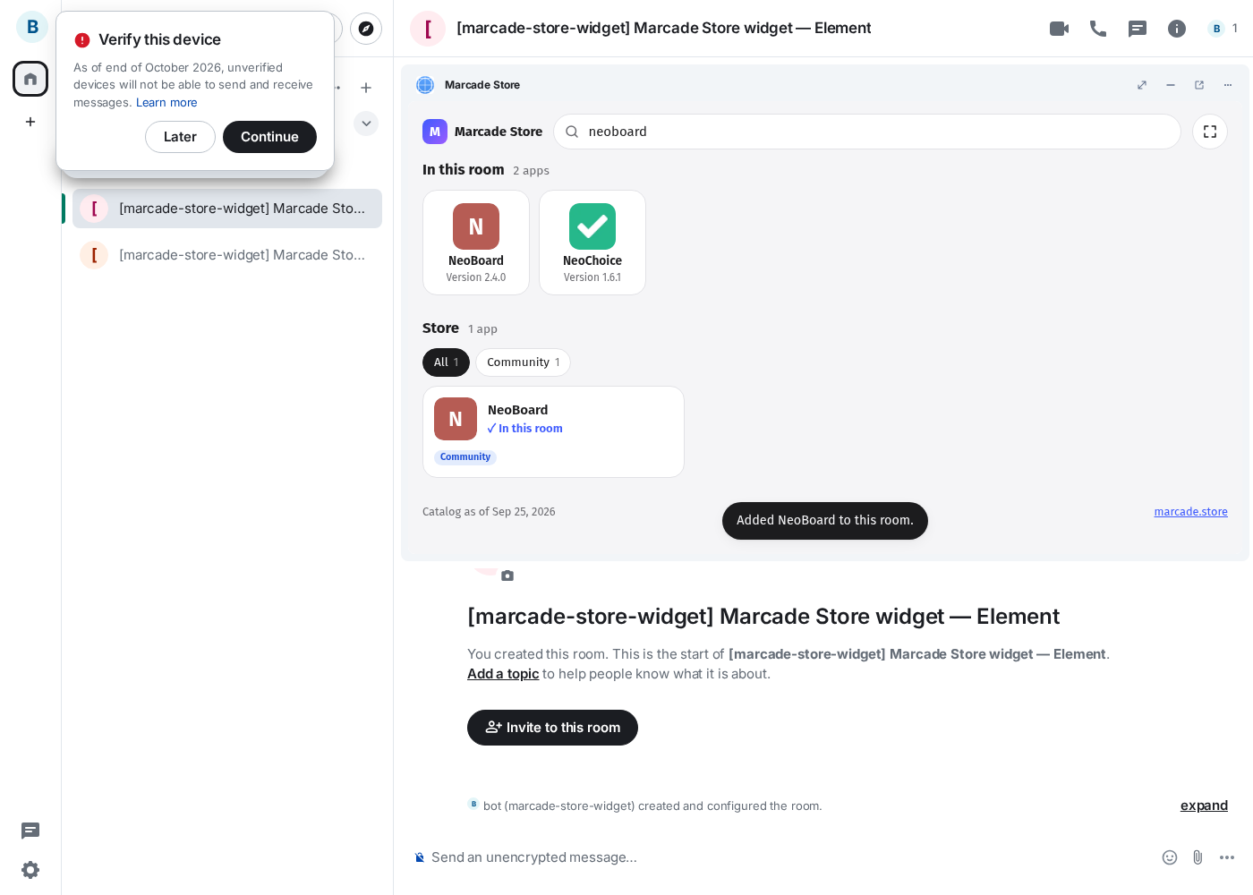Open the Explore rooms compass icon
Screen dimensions: 1253x895
click(366, 29)
